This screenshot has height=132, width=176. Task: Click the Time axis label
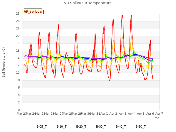156,118
